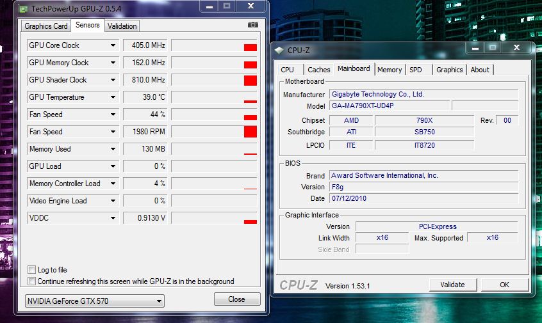Click the chipset Rev. 00 field
Image resolution: width=542 pixels, height=323 pixels.
pyautogui.click(x=507, y=120)
